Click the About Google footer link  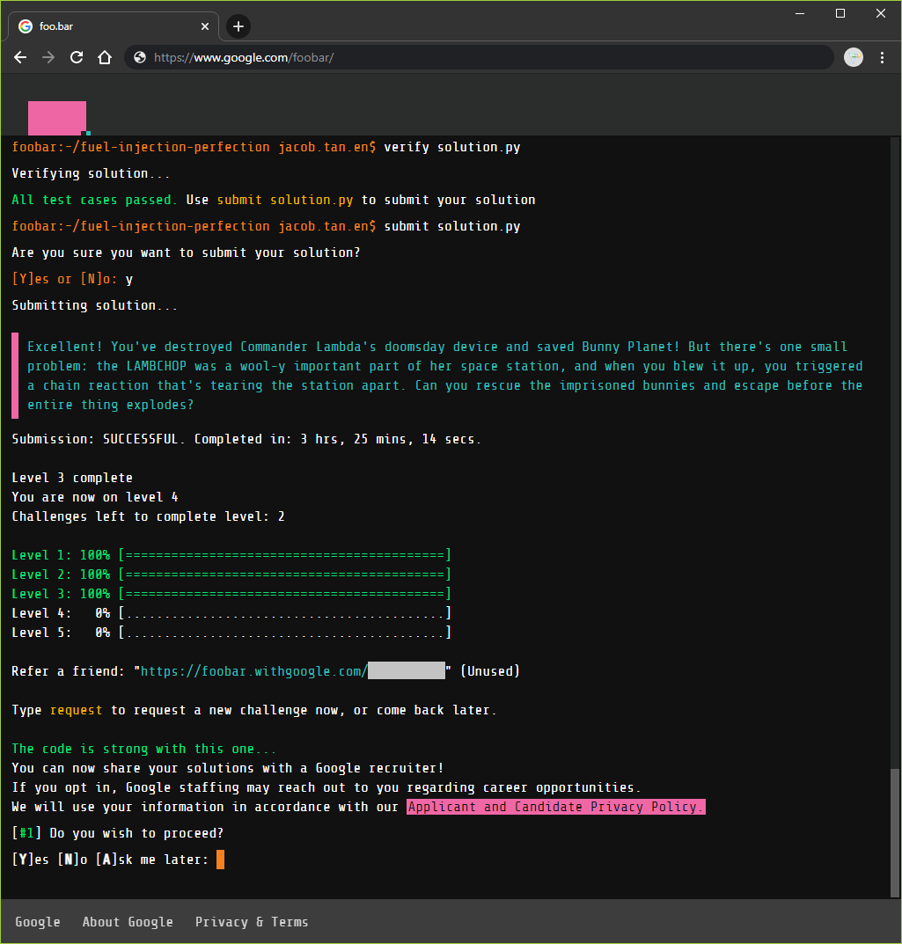tap(128, 921)
